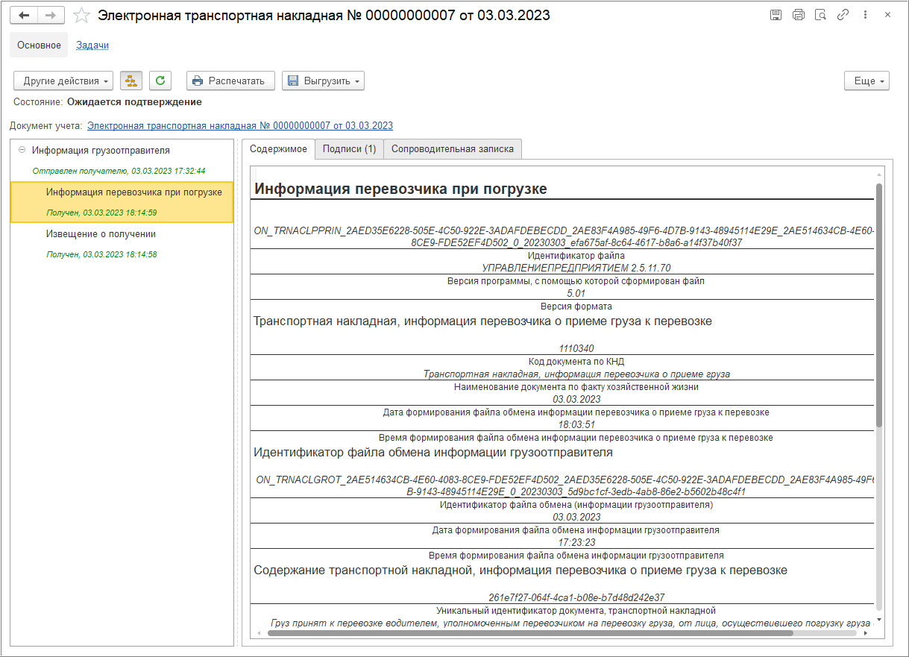Go forward with the right arrow button
Screen dimensions: 909x657
(x=51, y=15)
